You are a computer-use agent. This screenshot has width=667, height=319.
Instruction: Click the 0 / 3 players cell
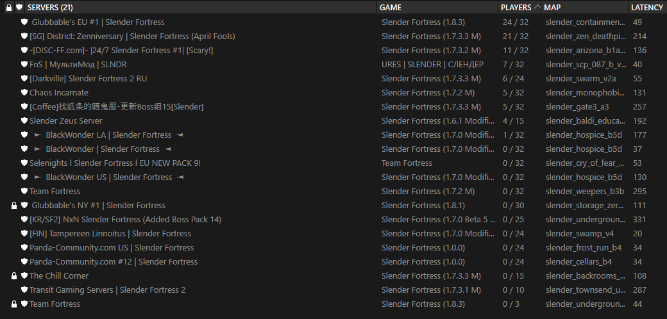coord(511,304)
